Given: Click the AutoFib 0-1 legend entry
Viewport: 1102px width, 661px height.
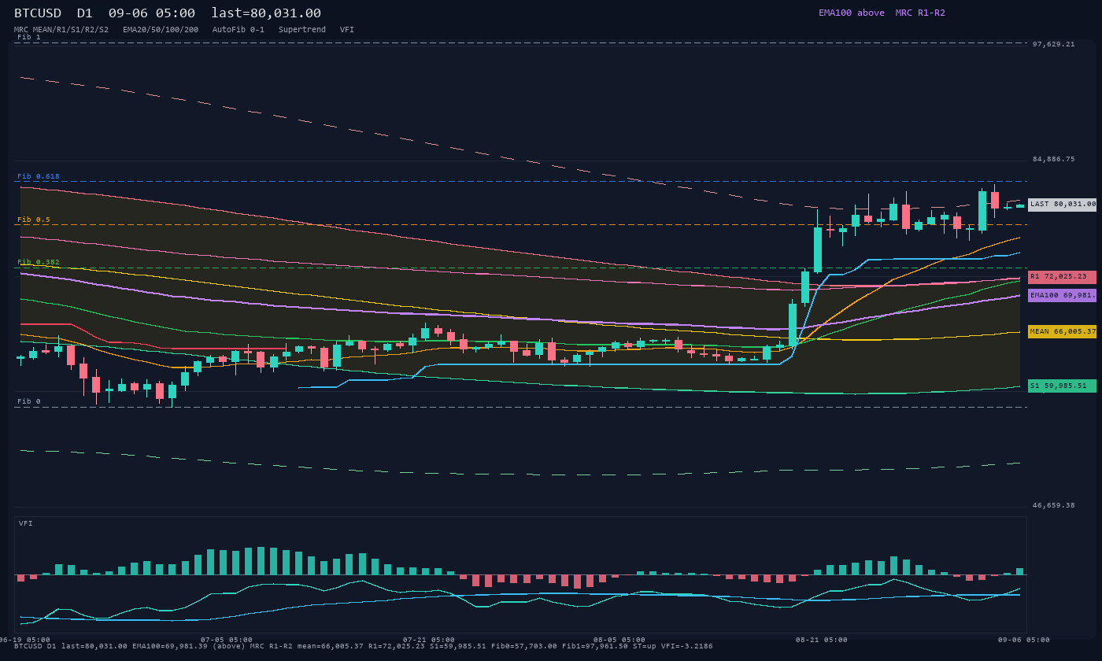Looking at the screenshot, I should click(239, 30).
